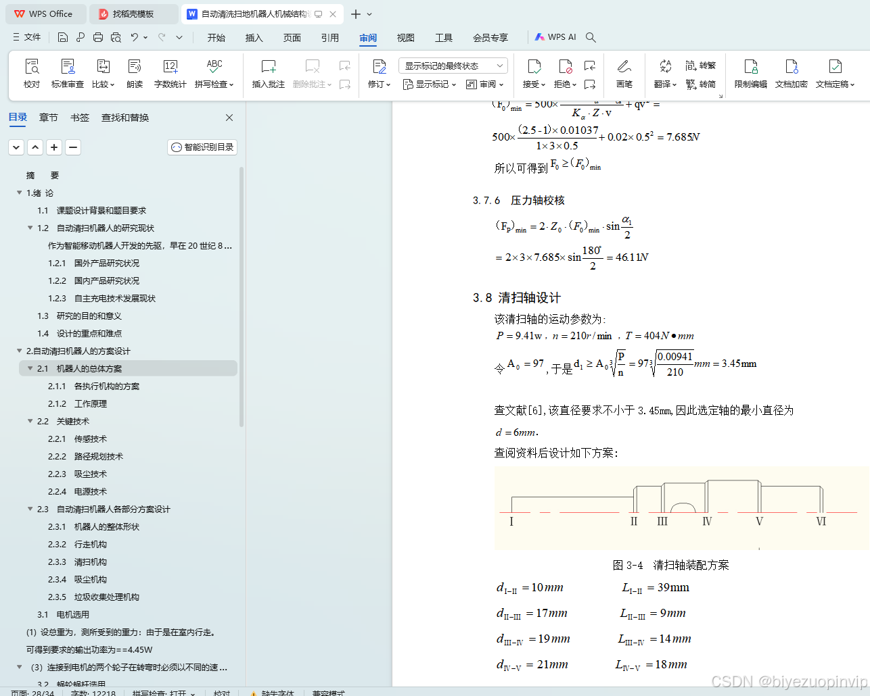Switch to the 引用 ribbon tab
Viewport: 870px width, 696px height.
[x=330, y=38]
